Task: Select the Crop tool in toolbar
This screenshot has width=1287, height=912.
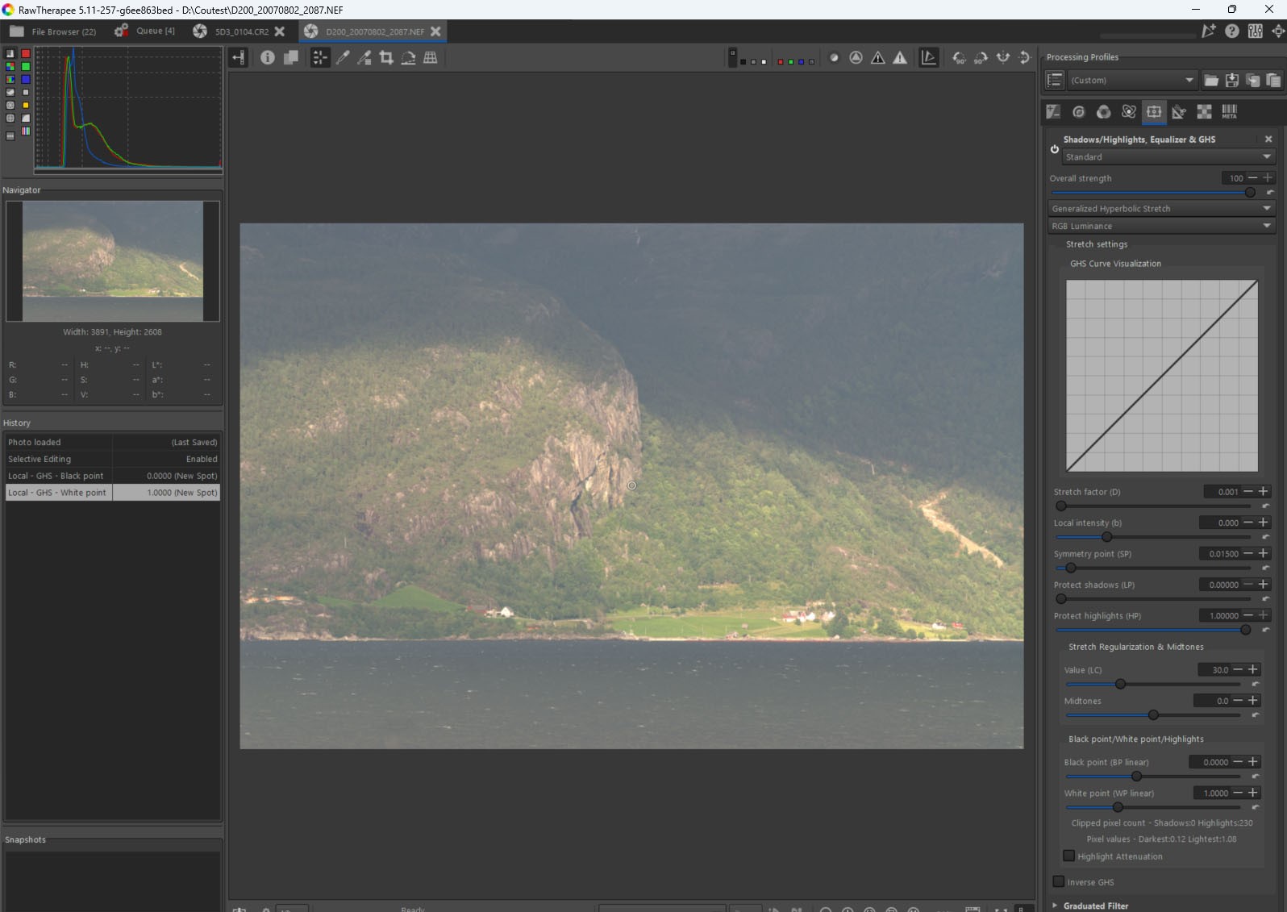Action: click(x=386, y=57)
